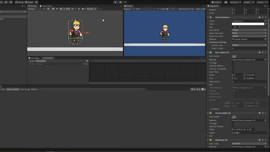This screenshot has height=152, width=270.
Task: Open the Sprite Sort Point dropdown
Action: [x=249, y=36]
